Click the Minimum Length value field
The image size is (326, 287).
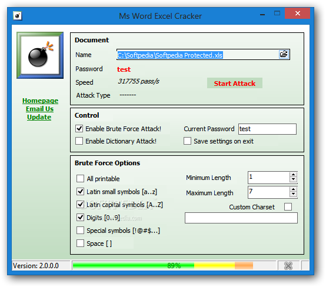coord(268,177)
